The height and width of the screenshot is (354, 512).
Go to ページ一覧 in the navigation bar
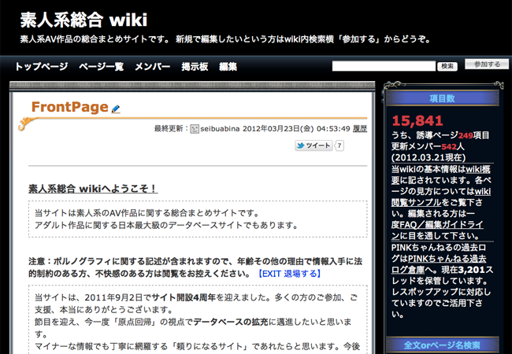coord(101,67)
